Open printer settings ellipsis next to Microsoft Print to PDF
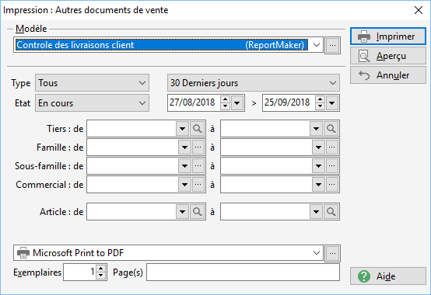 point(333,253)
